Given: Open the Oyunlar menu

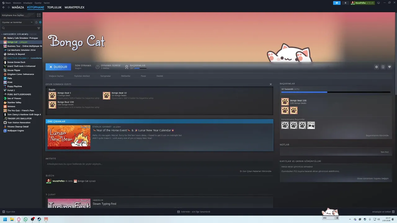Looking at the screenshot, I should tap(38, 3).
